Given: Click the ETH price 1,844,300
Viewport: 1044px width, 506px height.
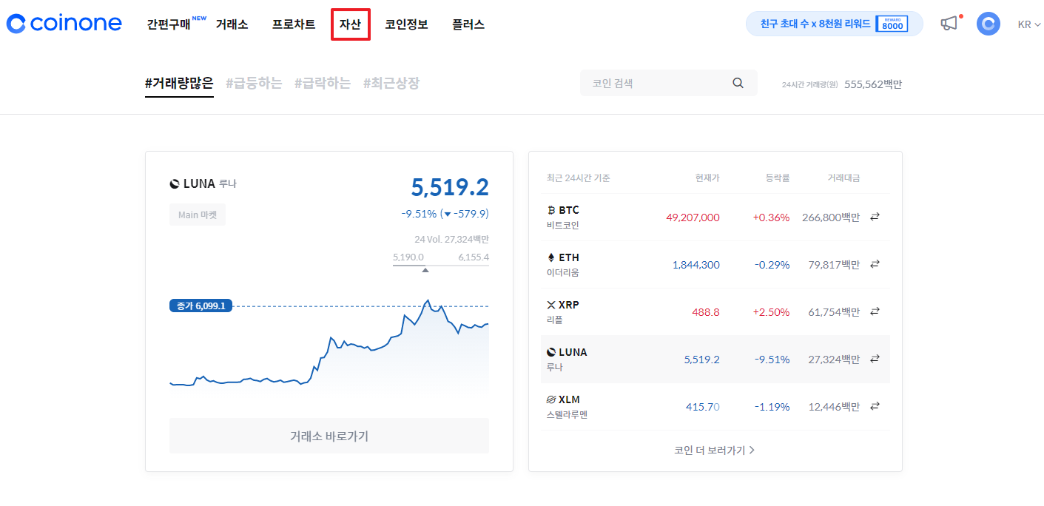Looking at the screenshot, I should tap(696, 265).
